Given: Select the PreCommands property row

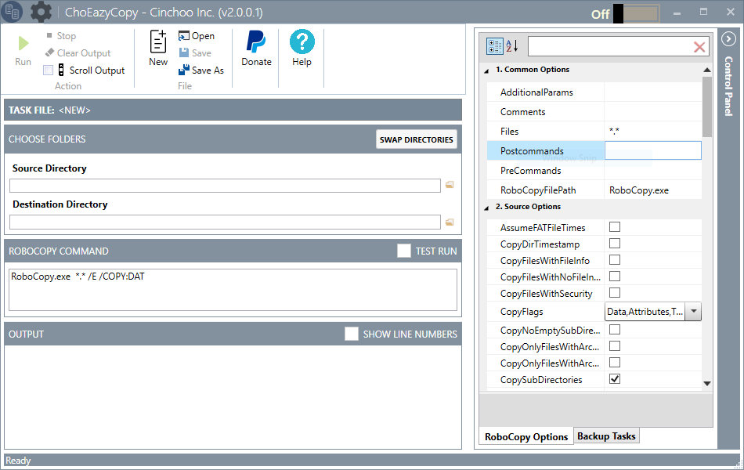Looking at the screenshot, I should [x=594, y=170].
